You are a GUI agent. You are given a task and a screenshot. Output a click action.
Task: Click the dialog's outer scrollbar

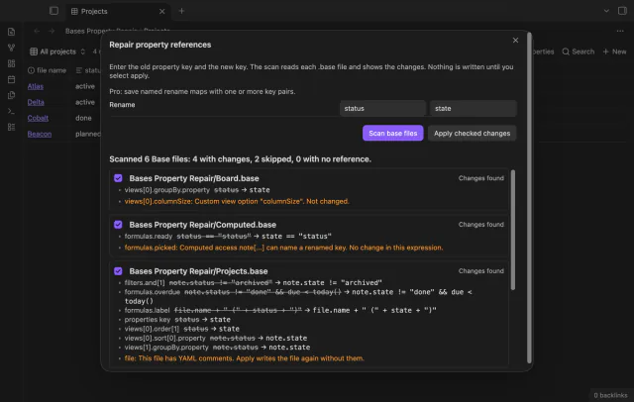tap(529, 198)
